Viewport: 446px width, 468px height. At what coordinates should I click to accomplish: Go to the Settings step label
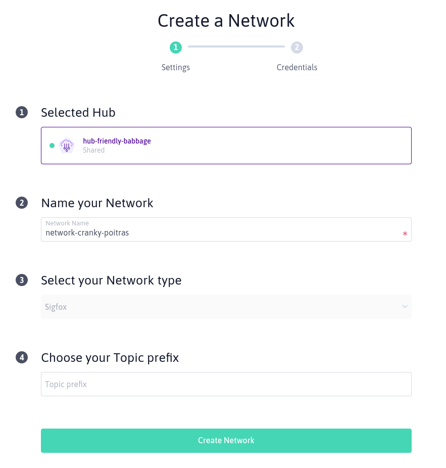pyautogui.click(x=176, y=67)
